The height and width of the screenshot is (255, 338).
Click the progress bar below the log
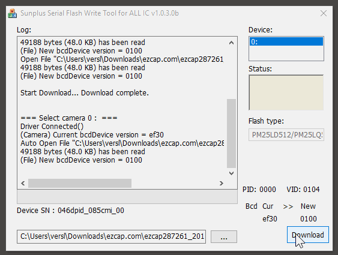pyautogui.click(x=127, y=197)
